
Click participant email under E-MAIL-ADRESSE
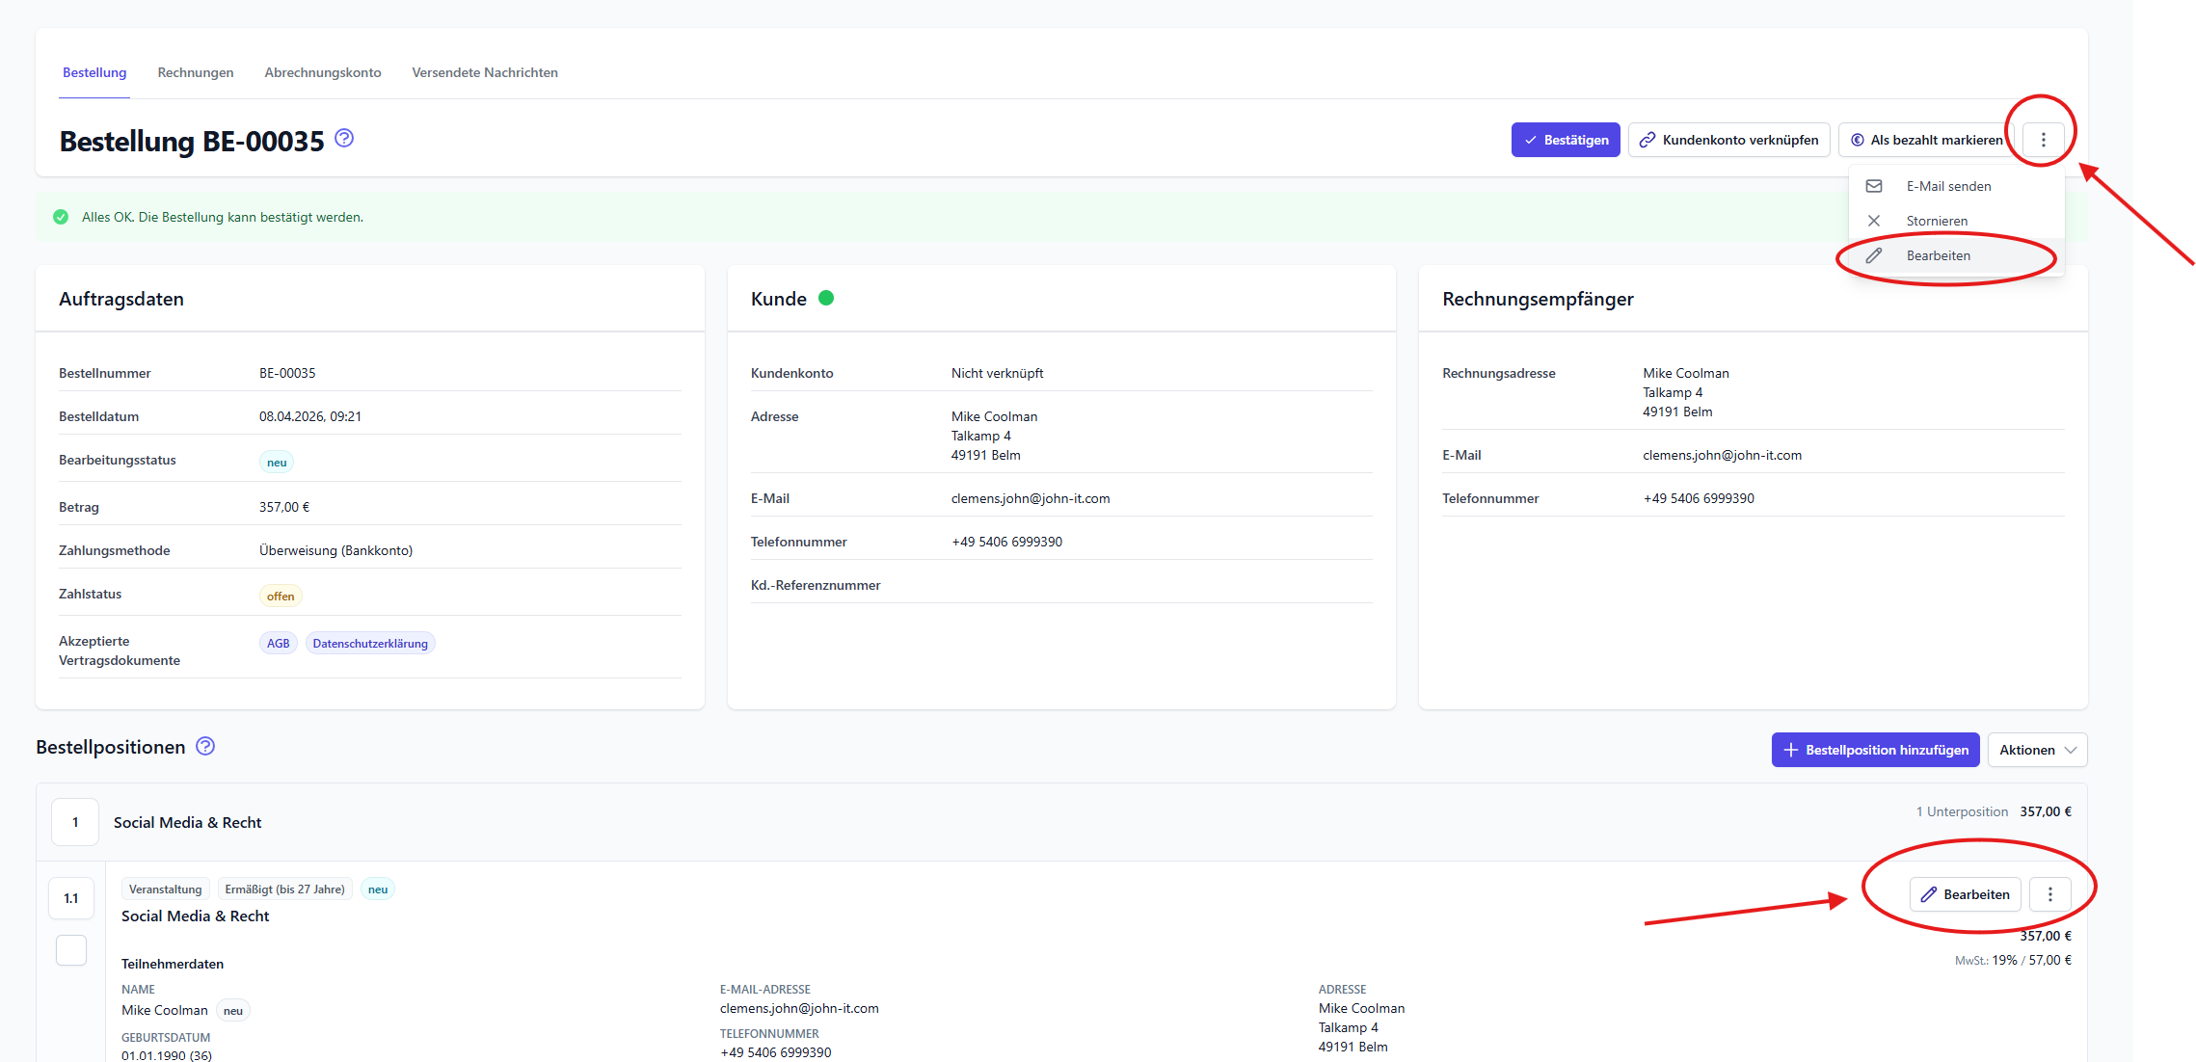(x=799, y=1008)
